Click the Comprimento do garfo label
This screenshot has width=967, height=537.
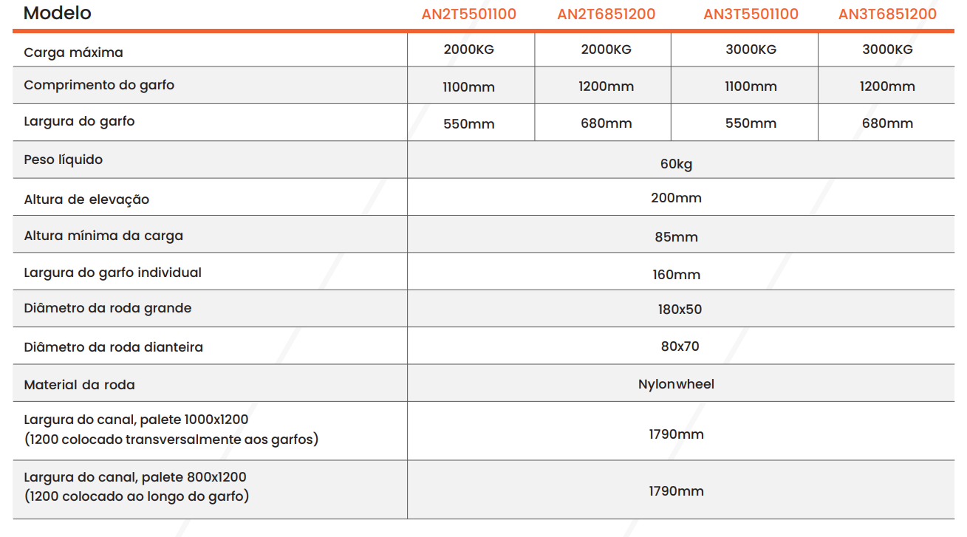tap(99, 85)
